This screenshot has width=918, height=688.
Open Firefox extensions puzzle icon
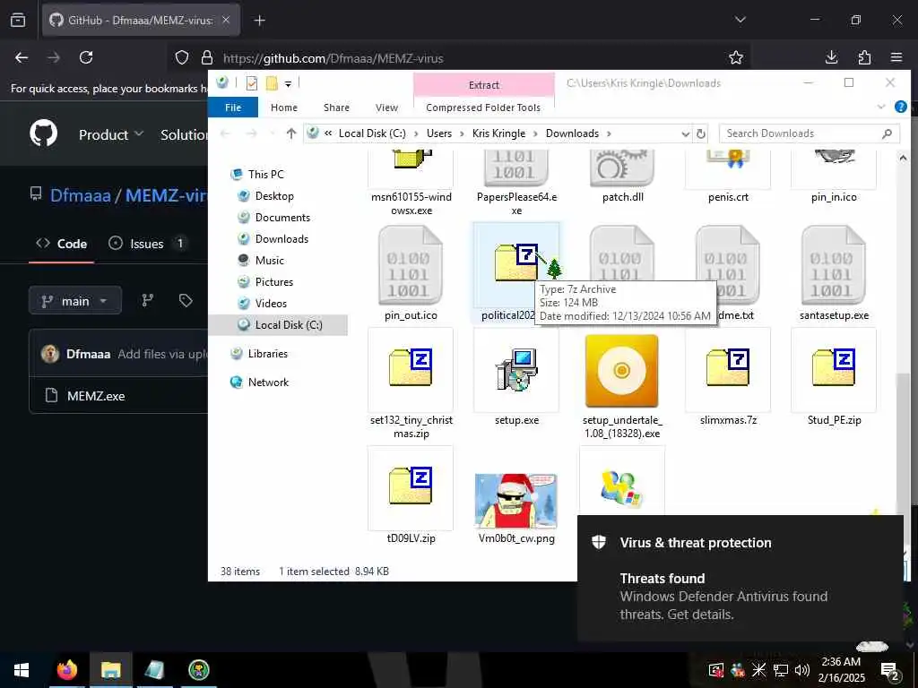pyautogui.click(x=864, y=57)
